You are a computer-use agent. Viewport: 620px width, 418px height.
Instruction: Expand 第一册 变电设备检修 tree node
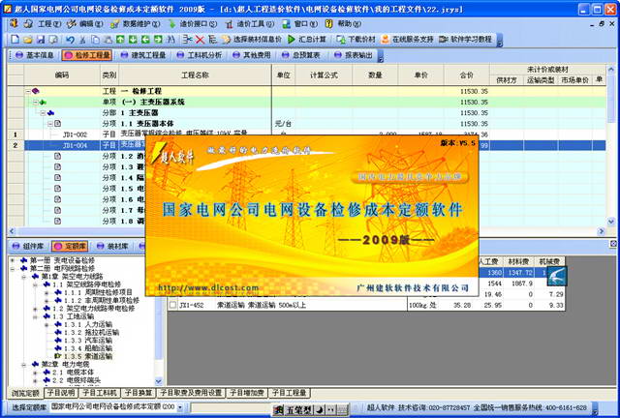click(13, 260)
